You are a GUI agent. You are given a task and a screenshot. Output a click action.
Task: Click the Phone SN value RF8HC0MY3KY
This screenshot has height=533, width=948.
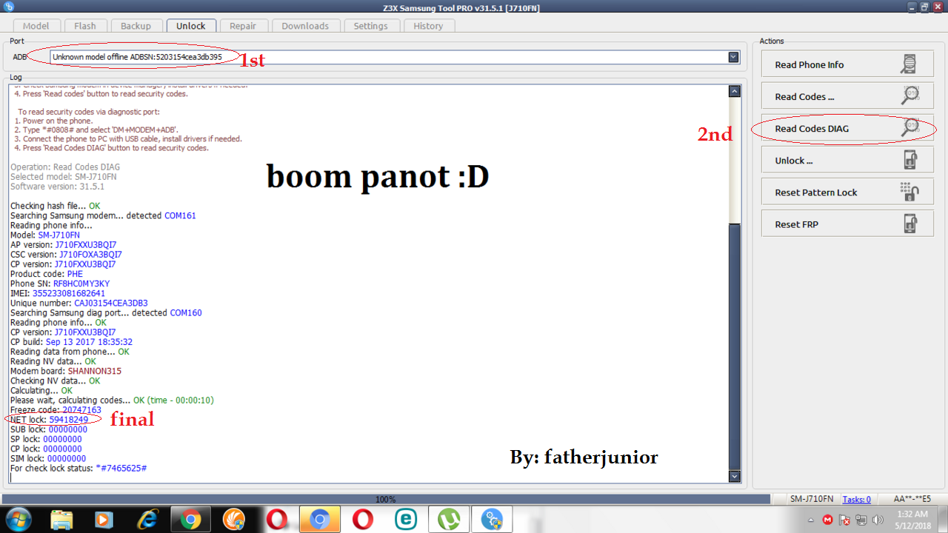tap(81, 284)
